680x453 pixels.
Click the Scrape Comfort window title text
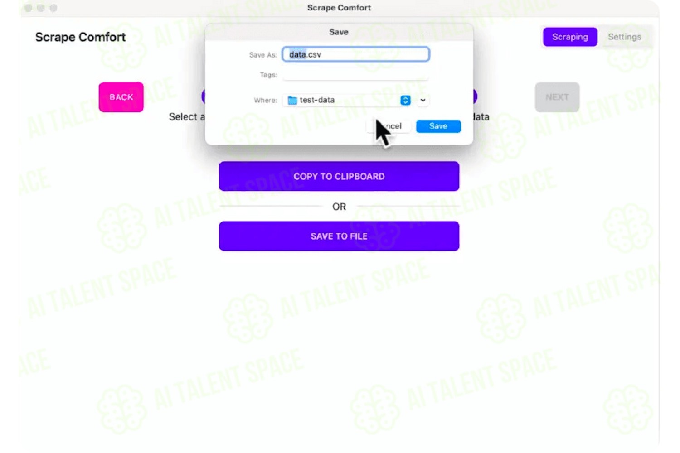point(339,8)
